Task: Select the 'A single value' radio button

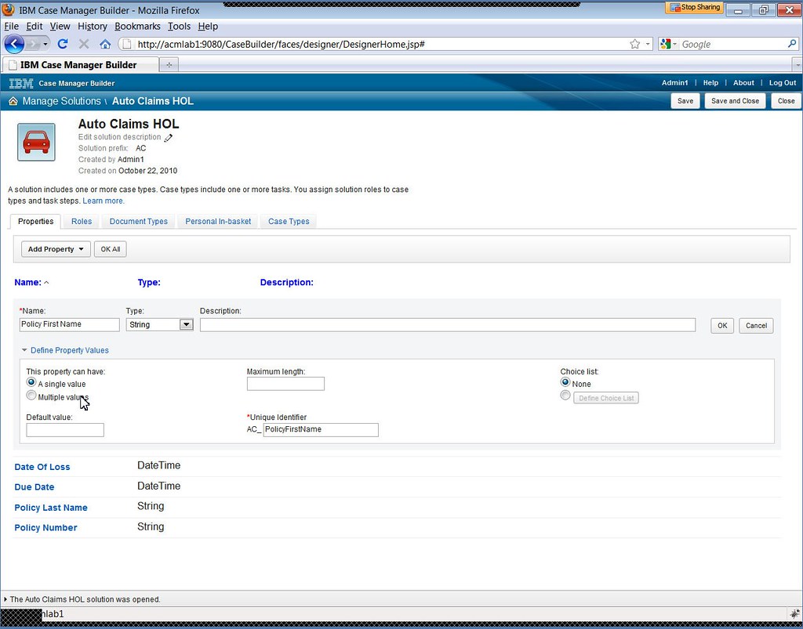Action: (x=31, y=382)
